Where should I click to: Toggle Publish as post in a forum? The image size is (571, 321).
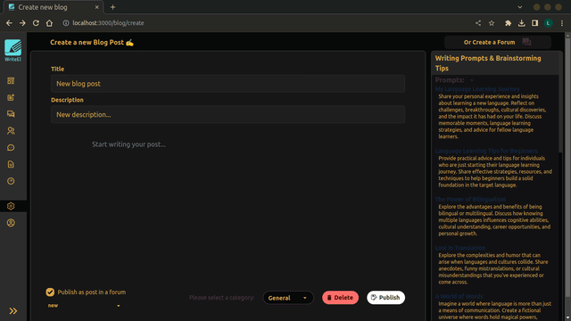coord(50,292)
